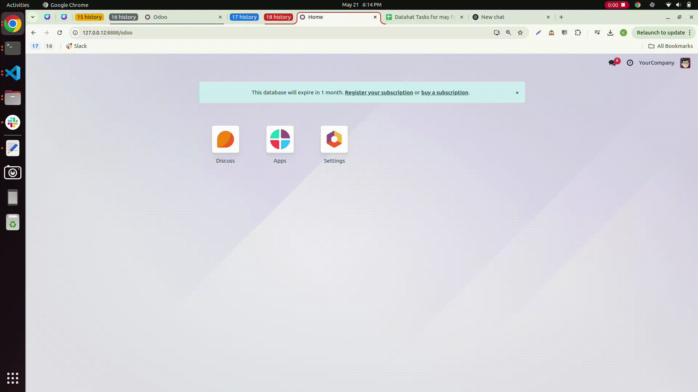Open the text editor from dock
This screenshot has height=392, width=698.
13,148
